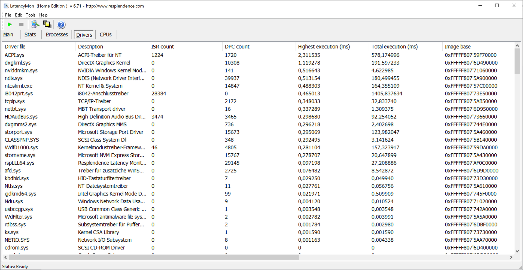Switch to the Processes tab
This screenshot has width=523, height=270.
click(x=57, y=35)
